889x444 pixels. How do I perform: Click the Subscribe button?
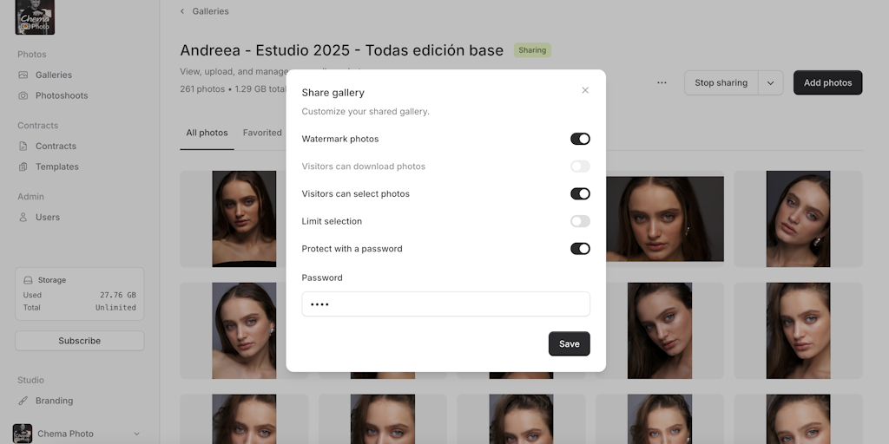79,341
